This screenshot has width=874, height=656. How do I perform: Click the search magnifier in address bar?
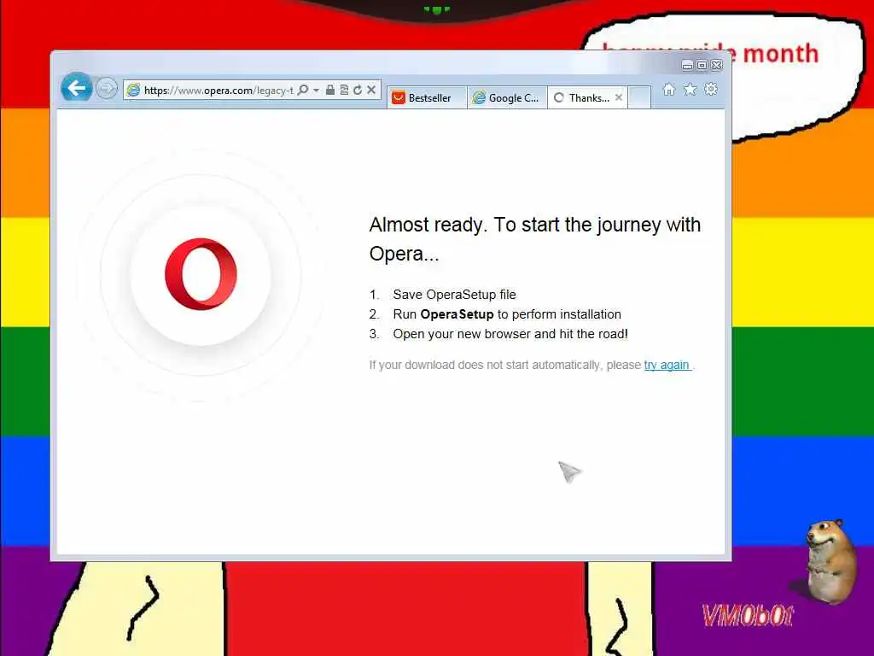tap(303, 90)
